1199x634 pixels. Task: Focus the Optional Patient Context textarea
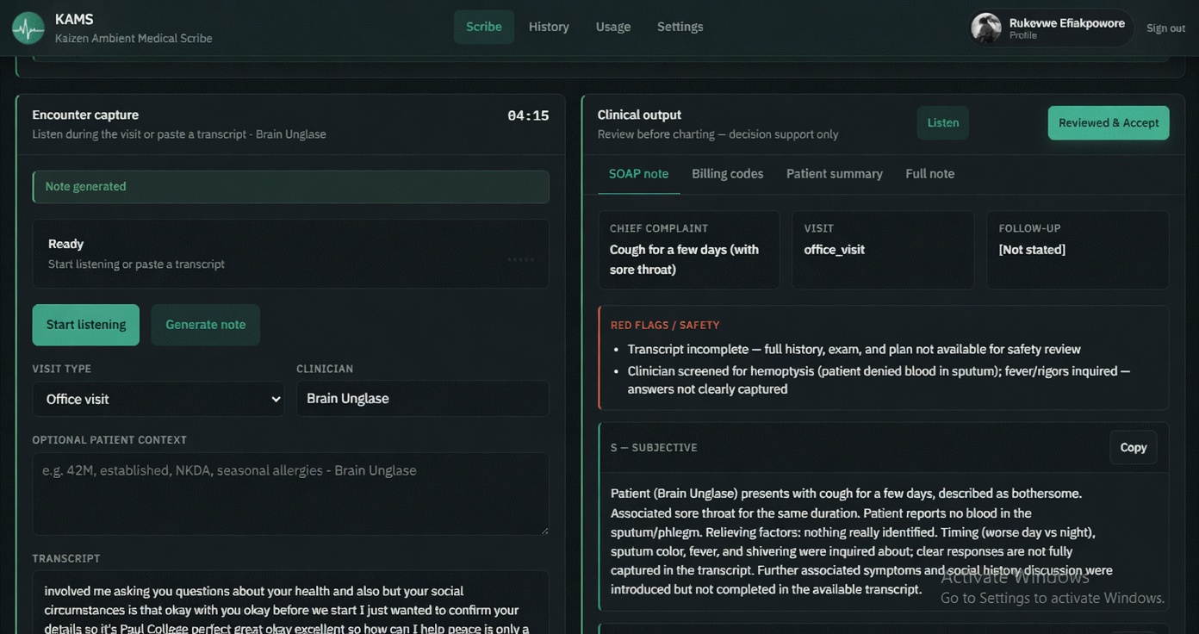click(x=291, y=494)
